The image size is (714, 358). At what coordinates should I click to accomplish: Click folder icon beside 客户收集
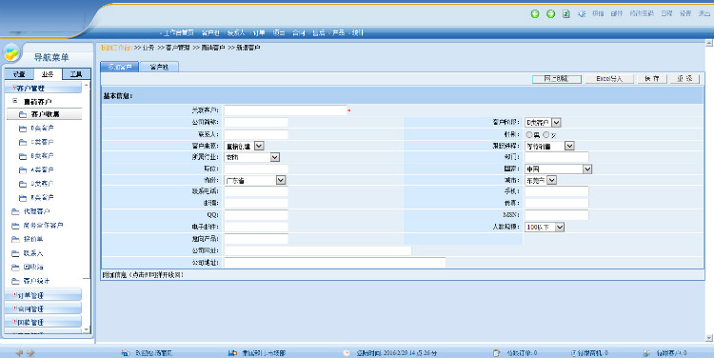click(x=23, y=114)
